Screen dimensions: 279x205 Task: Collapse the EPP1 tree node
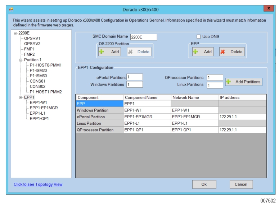(21, 97)
